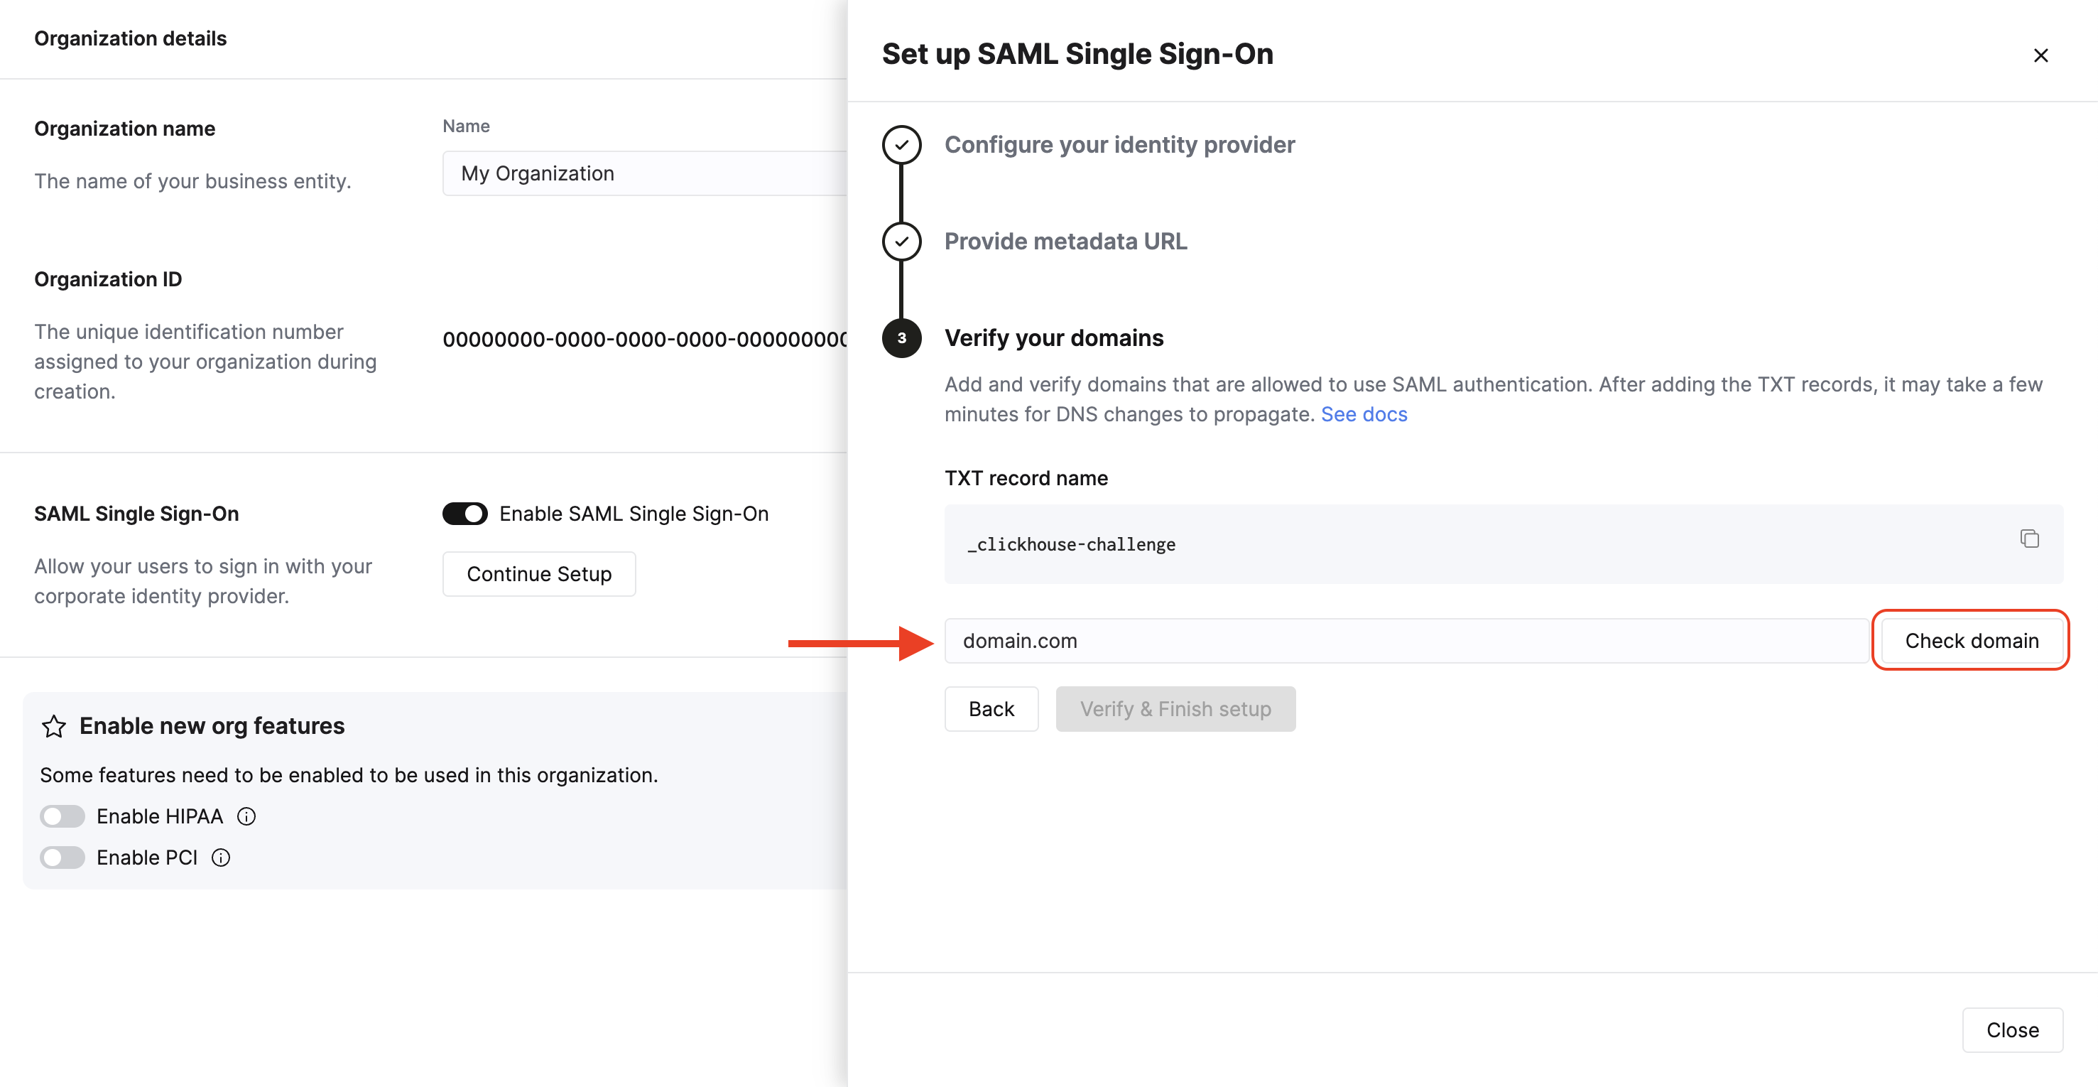Image resolution: width=2098 pixels, height=1087 pixels.
Task: Dismiss the SAML panel via the X icon
Action: click(x=2041, y=55)
